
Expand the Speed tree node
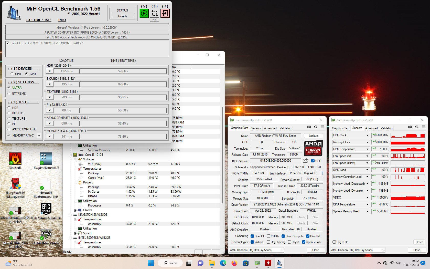point(75,233)
